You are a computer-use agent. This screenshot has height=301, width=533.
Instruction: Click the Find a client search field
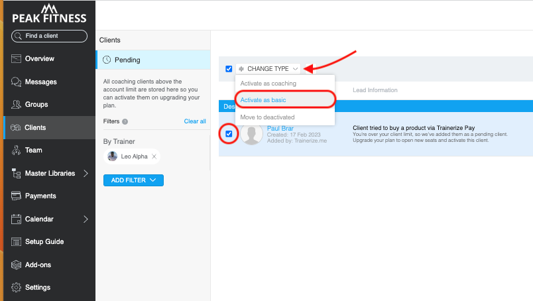click(49, 36)
